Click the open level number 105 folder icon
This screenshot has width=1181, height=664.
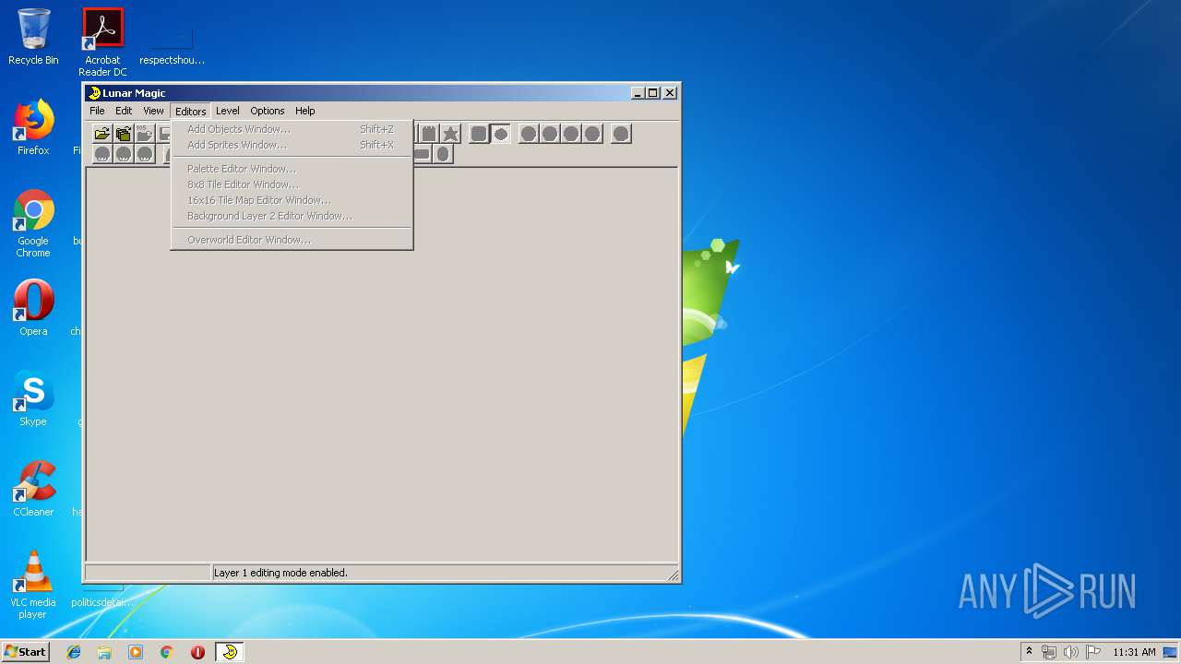click(x=145, y=134)
